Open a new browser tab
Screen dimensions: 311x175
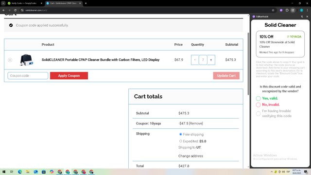pyautogui.click(x=86, y=3)
